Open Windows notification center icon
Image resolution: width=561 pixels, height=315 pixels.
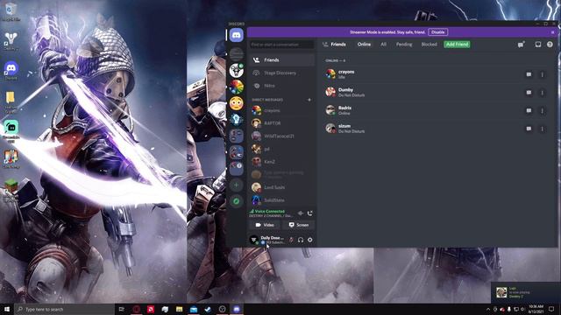tap(551, 309)
